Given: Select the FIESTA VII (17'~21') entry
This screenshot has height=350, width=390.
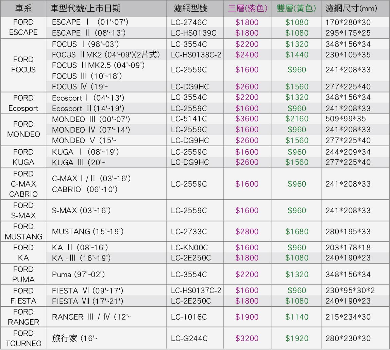Looking at the screenshot, I should [87, 301].
